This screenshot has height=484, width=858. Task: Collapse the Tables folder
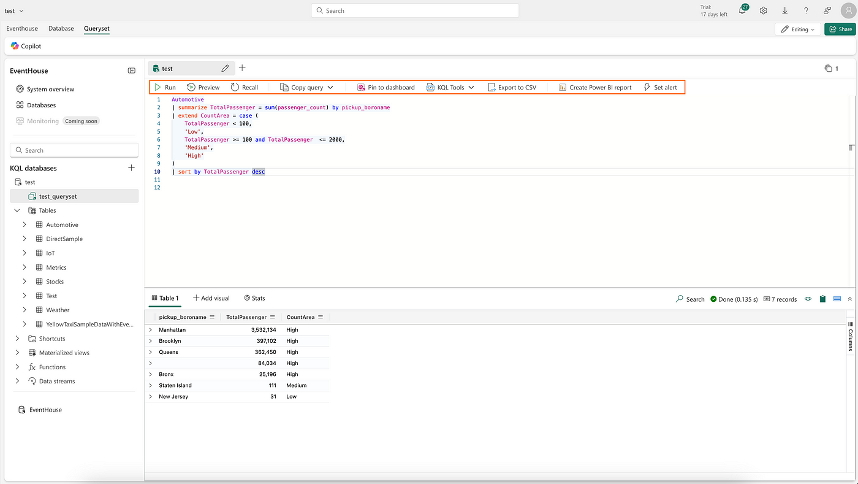click(17, 210)
